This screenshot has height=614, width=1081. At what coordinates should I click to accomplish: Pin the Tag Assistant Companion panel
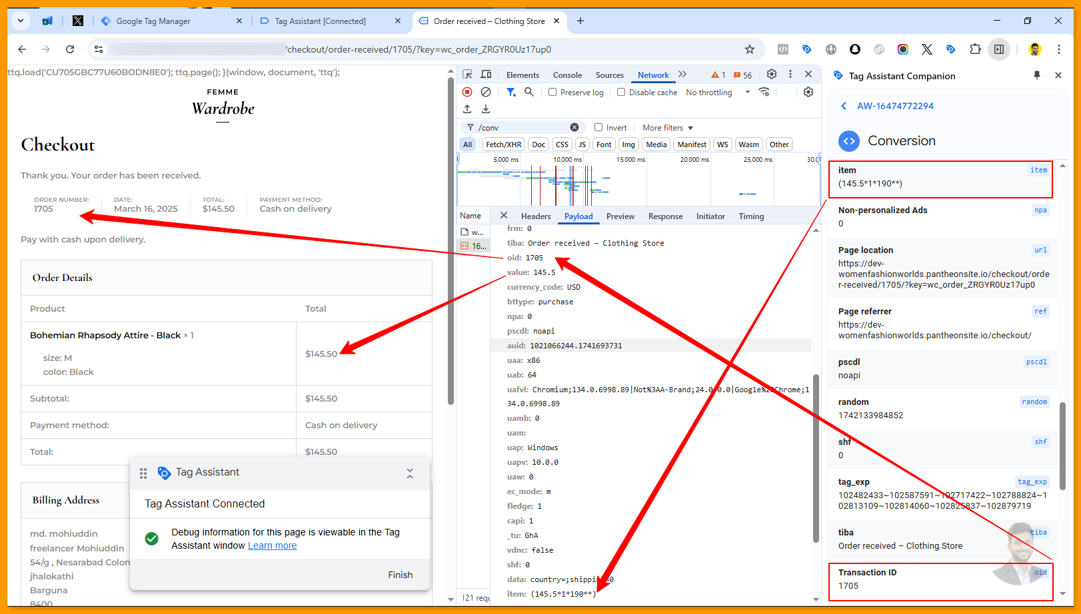(1037, 75)
